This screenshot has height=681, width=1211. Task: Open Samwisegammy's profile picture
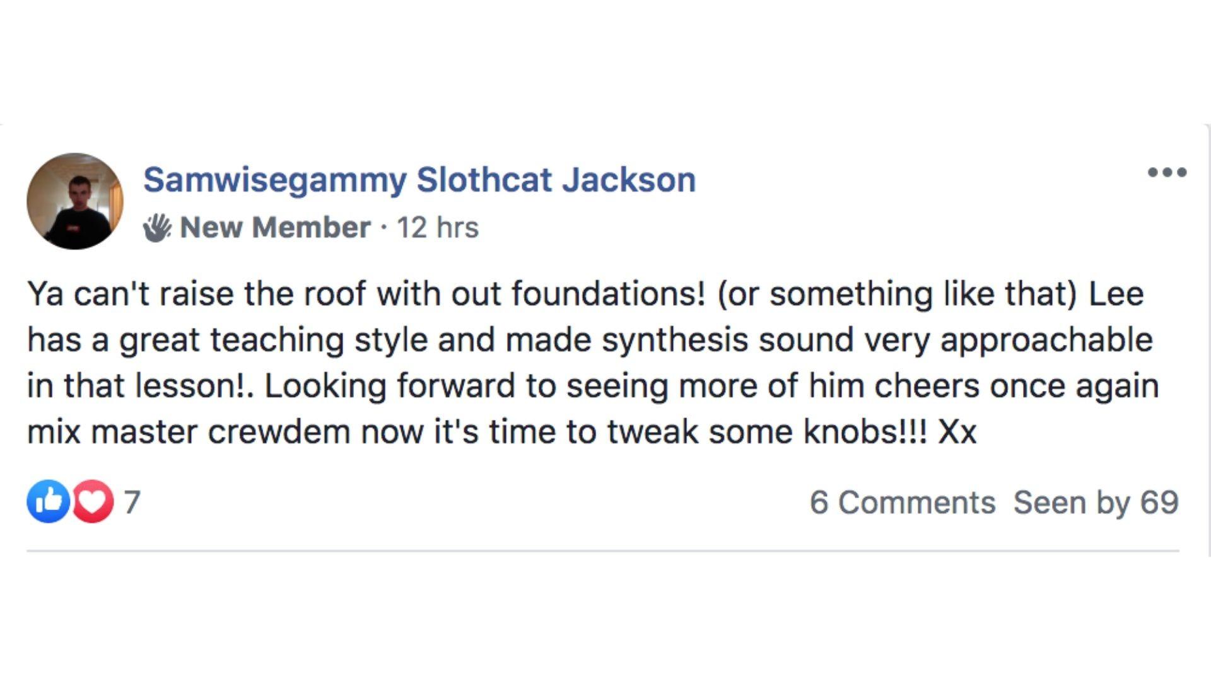(75, 201)
